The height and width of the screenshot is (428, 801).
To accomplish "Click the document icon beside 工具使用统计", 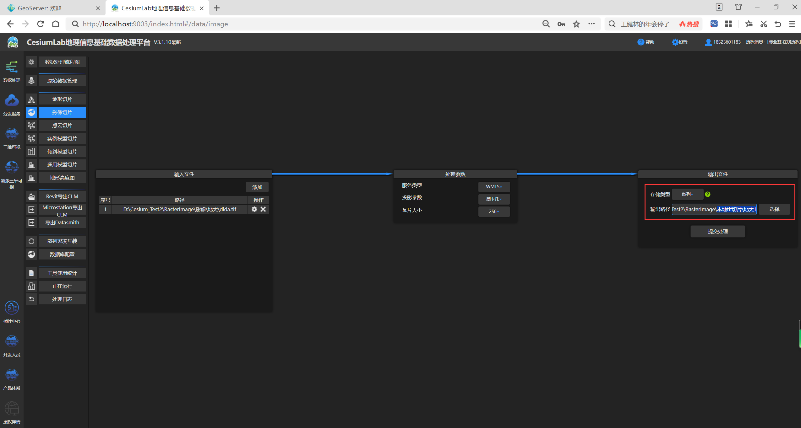I will 31,273.
